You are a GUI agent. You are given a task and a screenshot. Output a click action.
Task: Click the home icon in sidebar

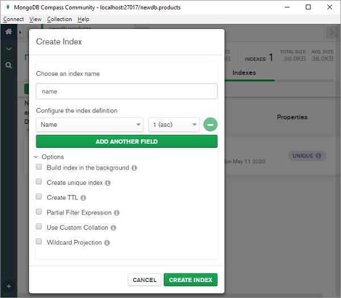click(9, 32)
